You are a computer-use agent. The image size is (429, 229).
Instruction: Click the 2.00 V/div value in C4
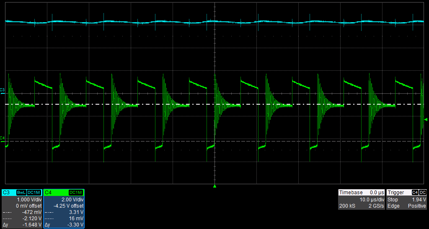(72, 200)
